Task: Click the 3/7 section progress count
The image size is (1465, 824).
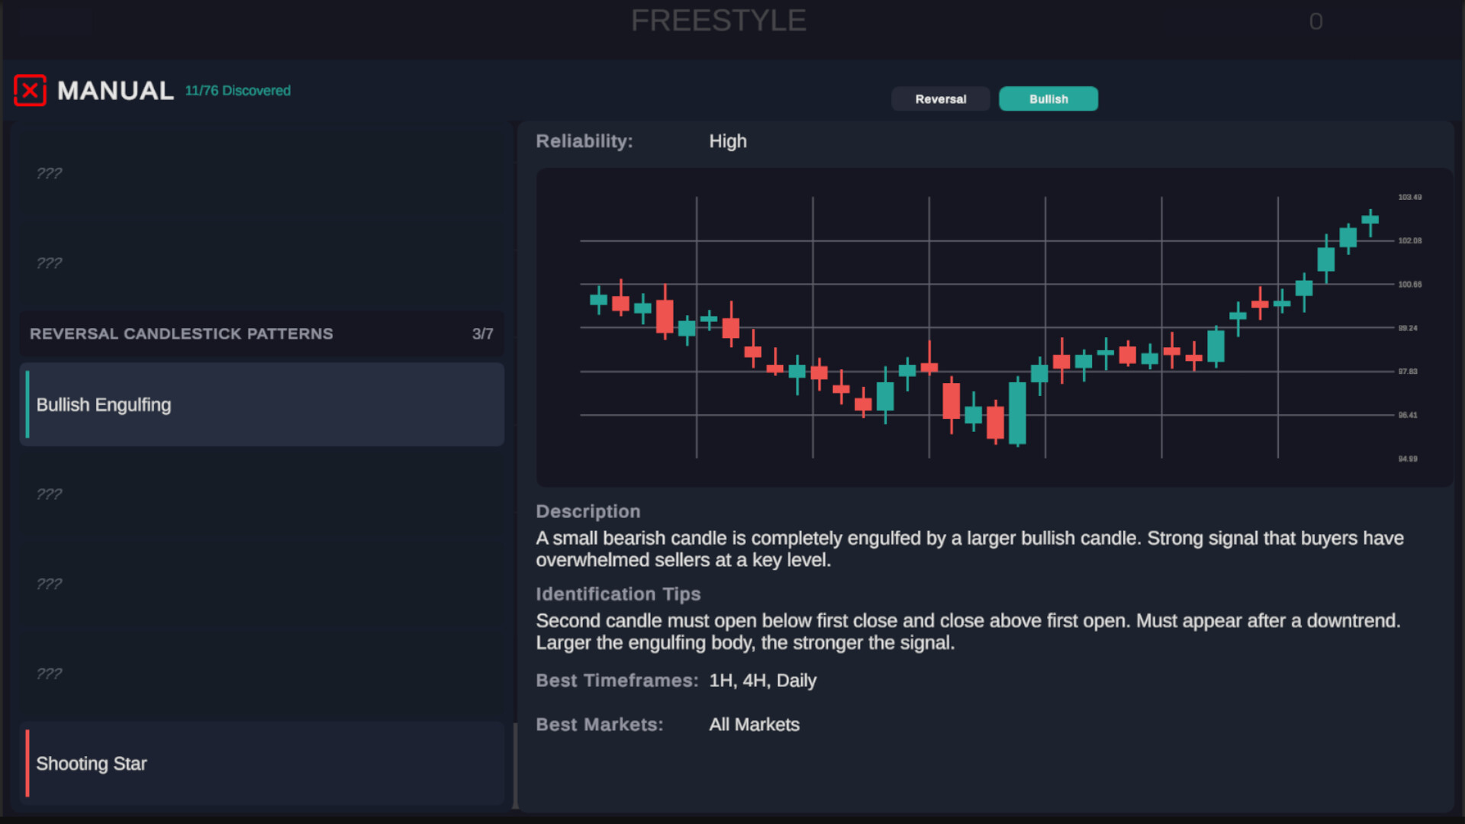Action: (482, 334)
